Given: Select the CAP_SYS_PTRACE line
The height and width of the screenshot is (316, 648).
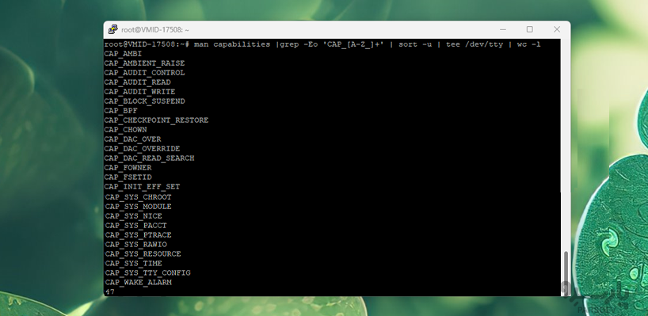Looking at the screenshot, I should click(x=138, y=235).
